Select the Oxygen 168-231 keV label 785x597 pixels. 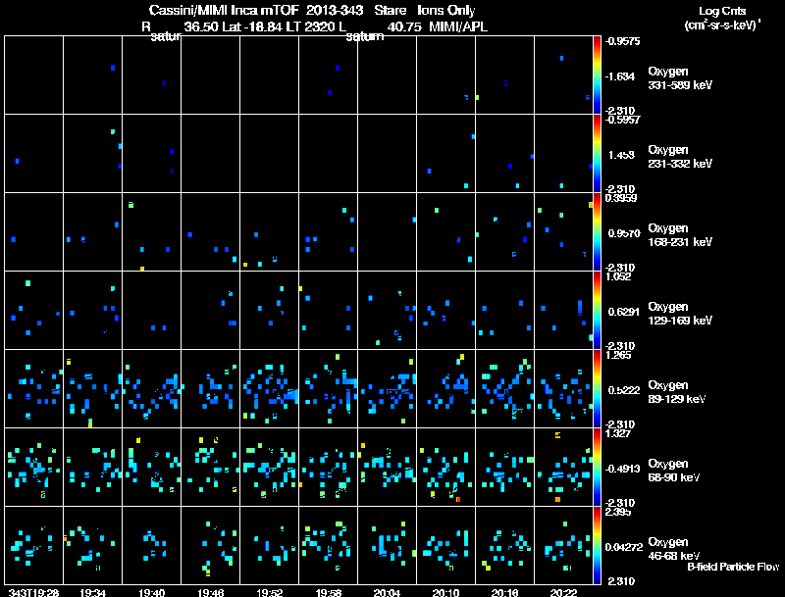click(680, 233)
